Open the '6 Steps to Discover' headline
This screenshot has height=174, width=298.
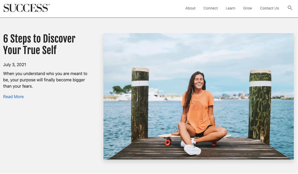coord(39,44)
